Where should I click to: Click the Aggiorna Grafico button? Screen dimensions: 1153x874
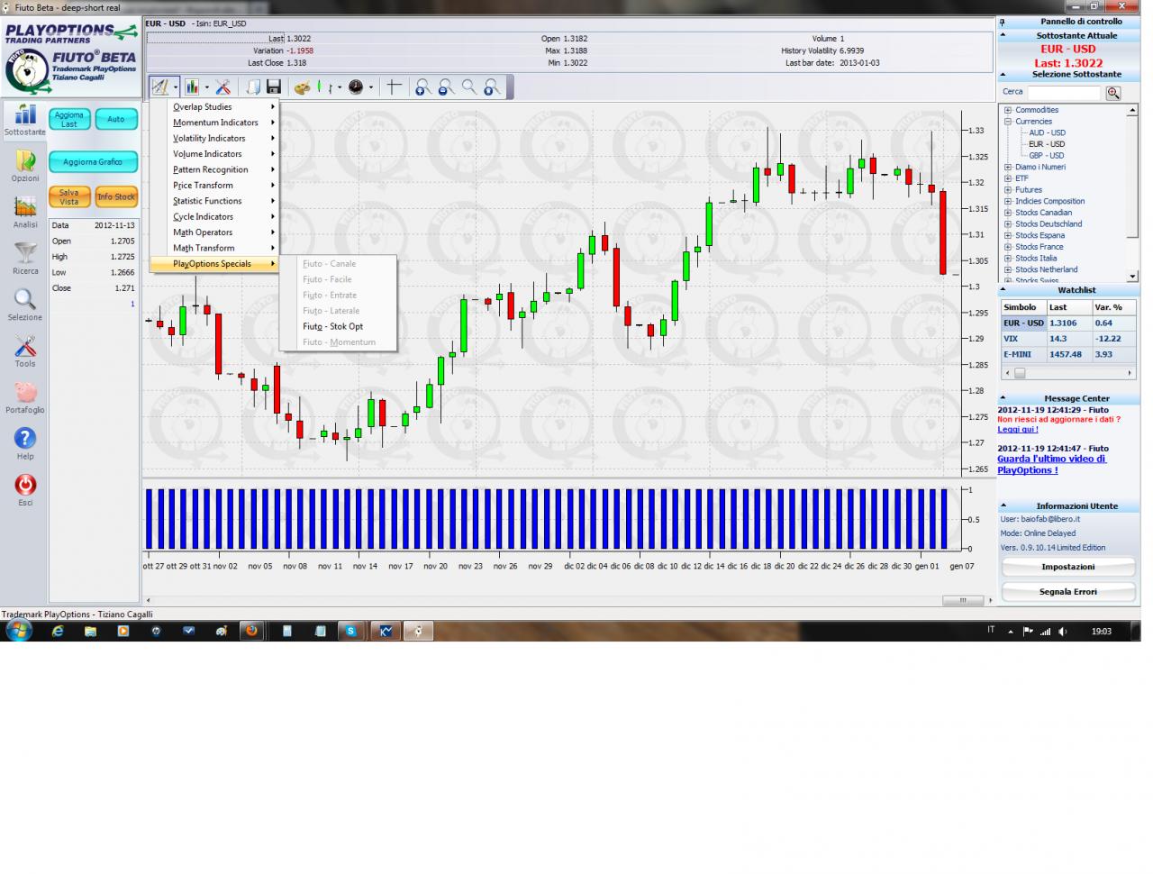[93, 162]
